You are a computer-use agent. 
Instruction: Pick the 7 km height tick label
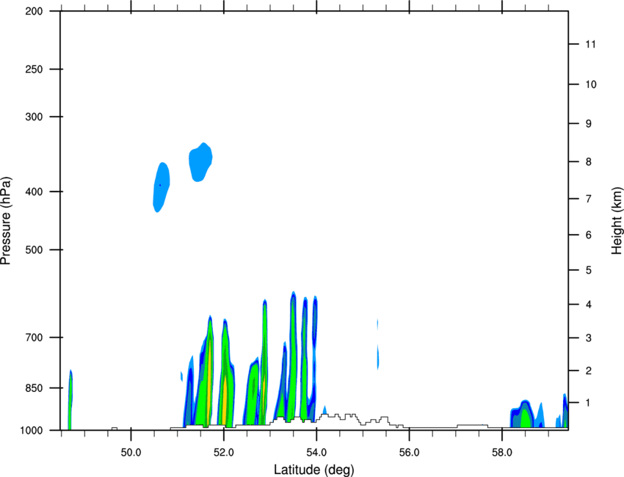coord(588,199)
